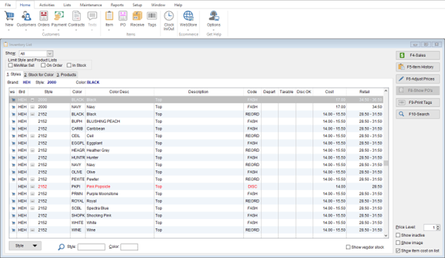Expand the 2152 PEWTE row
Image resolution: width=445 pixels, height=258 pixels.
click(32, 180)
